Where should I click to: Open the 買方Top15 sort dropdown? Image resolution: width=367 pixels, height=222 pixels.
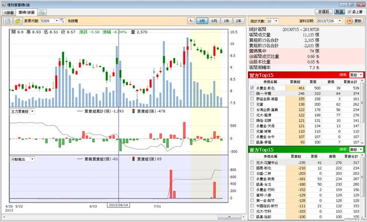pyautogui.click(x=361, y=75)
